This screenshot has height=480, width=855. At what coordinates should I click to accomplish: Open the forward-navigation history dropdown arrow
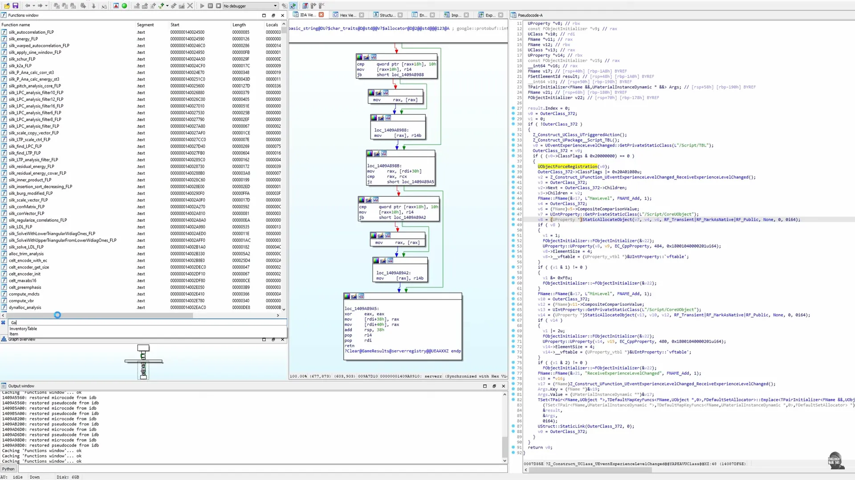[46, 6]
